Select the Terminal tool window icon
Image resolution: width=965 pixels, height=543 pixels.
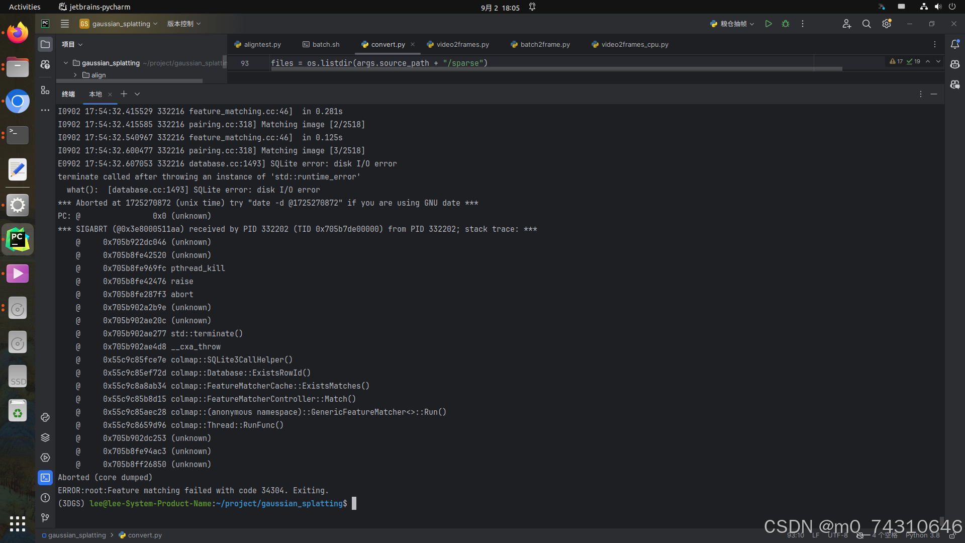pyautogui.click(x=45, y=478)
